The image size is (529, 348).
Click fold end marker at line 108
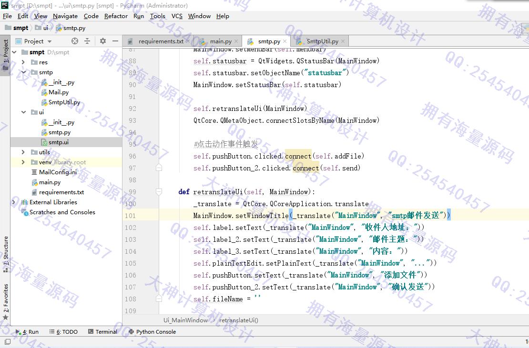click(159, 299)
